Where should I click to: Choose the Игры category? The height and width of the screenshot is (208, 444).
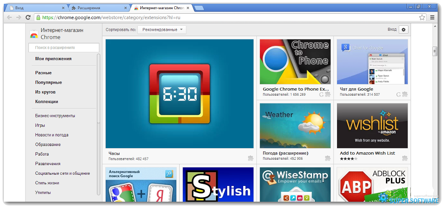click(40, 125)
